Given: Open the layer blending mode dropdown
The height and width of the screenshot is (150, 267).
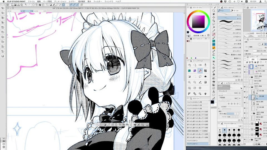Looking at the screenshot, I should click(254, 59).
